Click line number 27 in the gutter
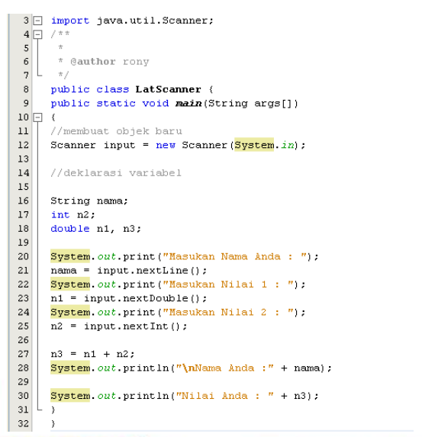Screen dimensions: 422x437 23,354
